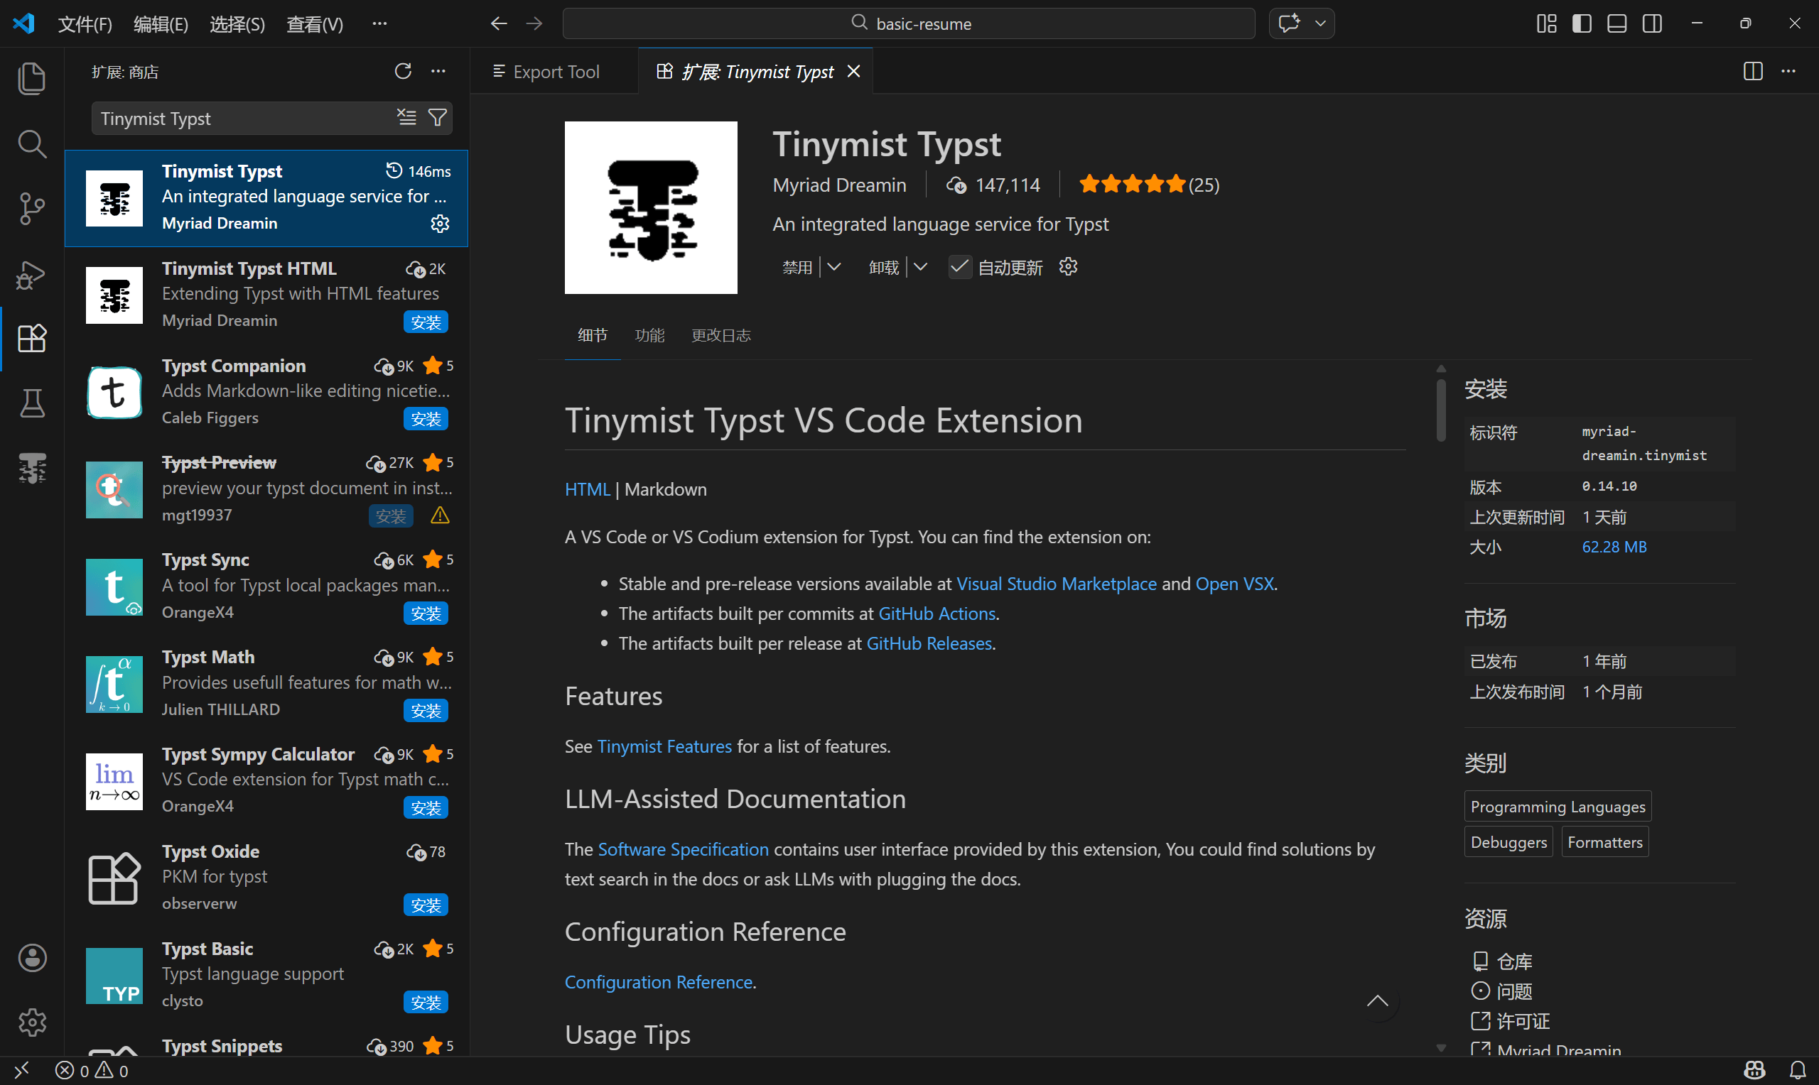Open the Edit menu
The width and height of the screenshot is (1819, 1085).
pos(161,24)
